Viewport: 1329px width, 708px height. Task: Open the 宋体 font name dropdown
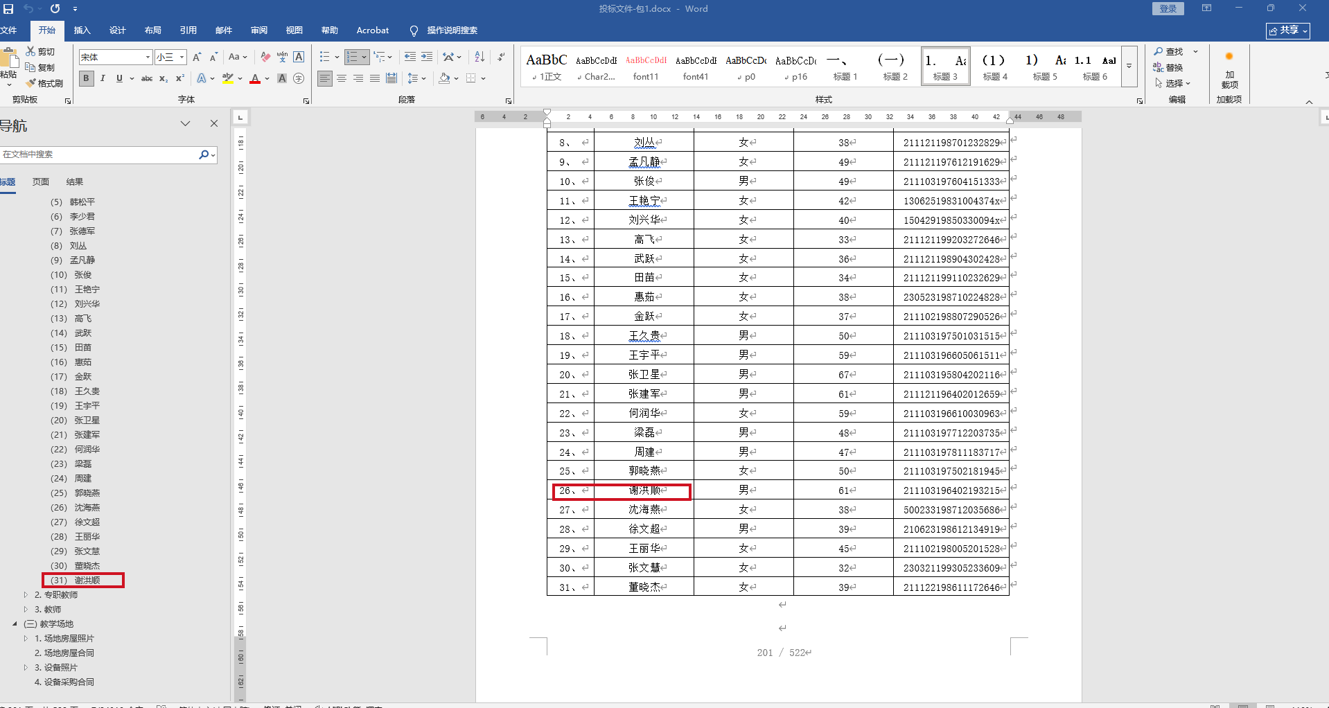[148, 57]
